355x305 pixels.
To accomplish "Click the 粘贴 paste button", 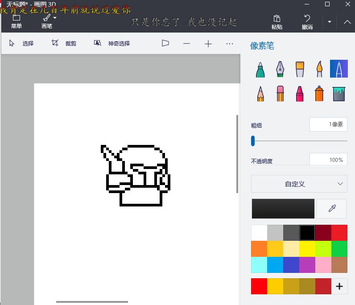I will click(x=277, y=22).
